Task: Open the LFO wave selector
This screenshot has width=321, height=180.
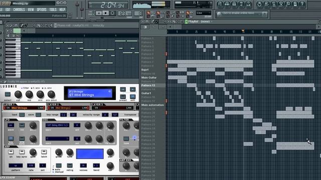Action: point(11,125)
